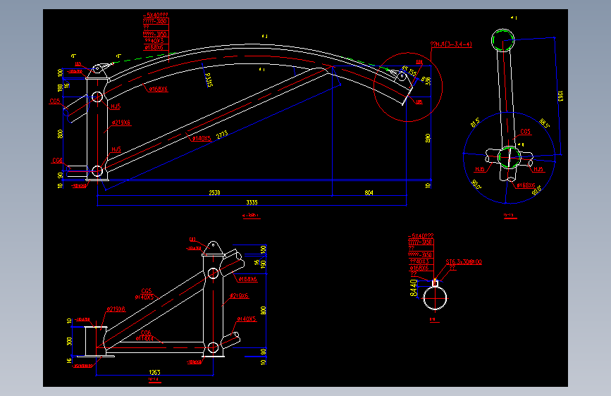Click the green circle atop the section view
The height and width of the screenshot is (396, 611).
point(502,40)
